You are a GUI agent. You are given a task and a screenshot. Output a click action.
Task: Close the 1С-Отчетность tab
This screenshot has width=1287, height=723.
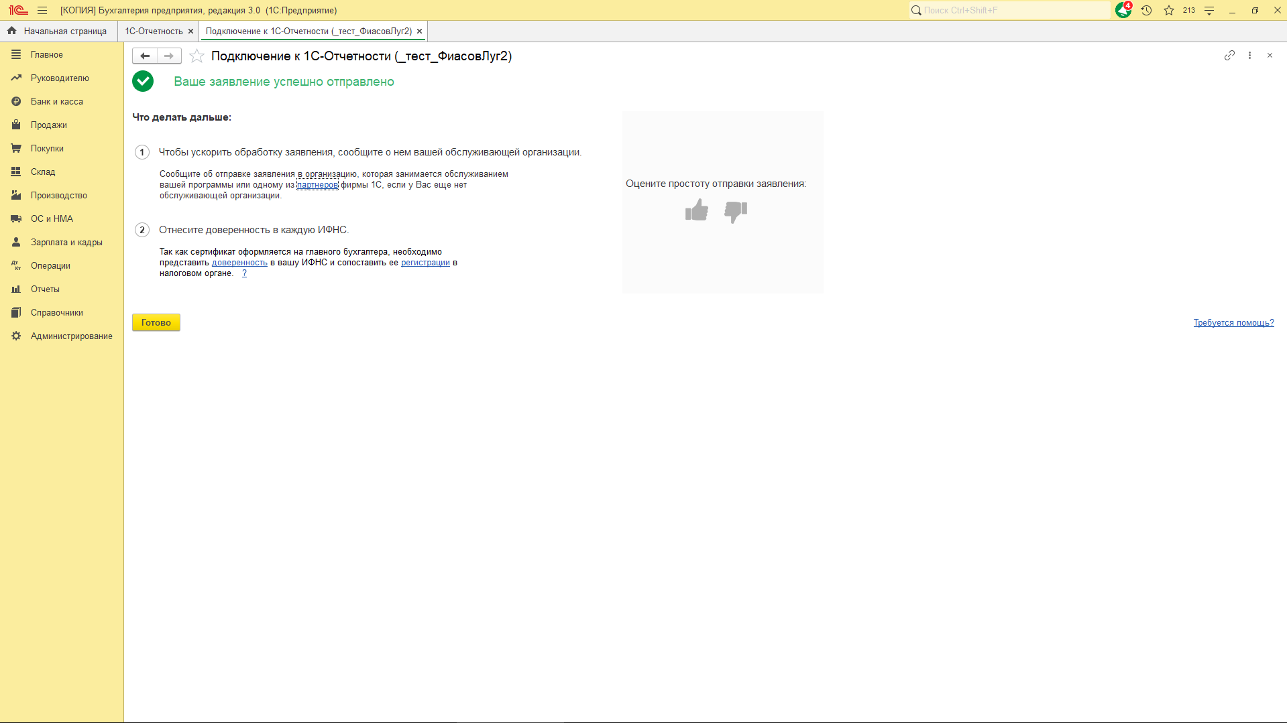[x=191, y=31]
